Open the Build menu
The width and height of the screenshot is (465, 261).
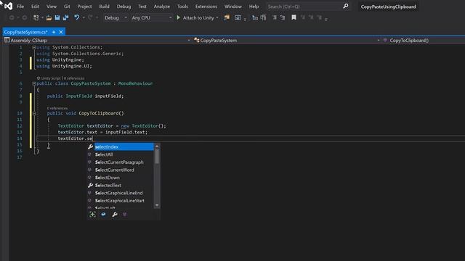104,7
